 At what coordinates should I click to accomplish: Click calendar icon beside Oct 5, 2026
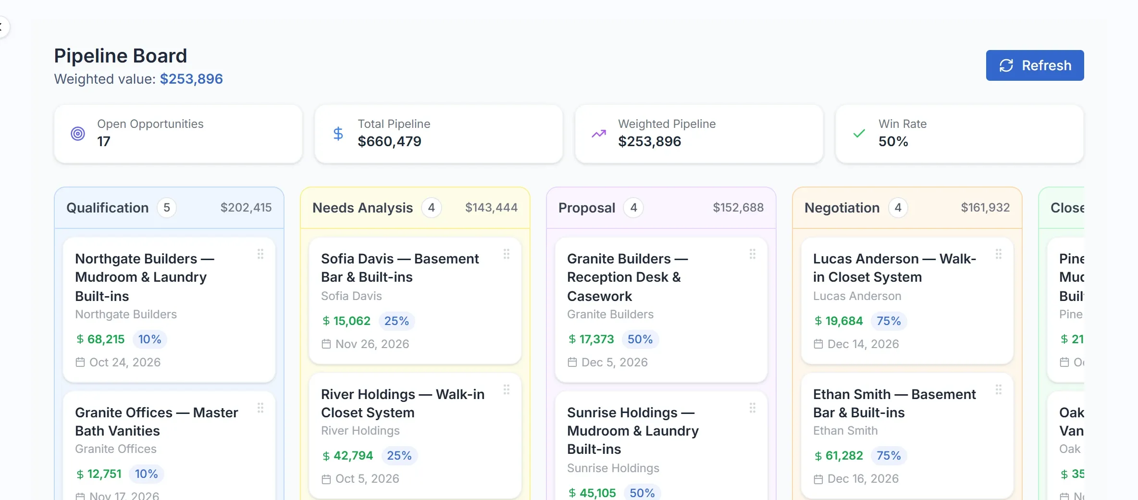tap(326, 479)
